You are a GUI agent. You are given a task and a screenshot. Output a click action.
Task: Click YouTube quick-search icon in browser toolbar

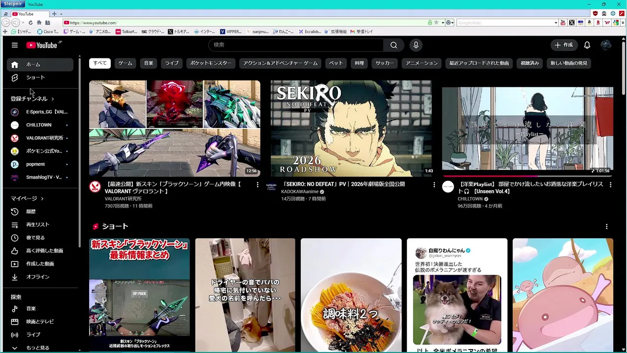click(x=563, y=23)
